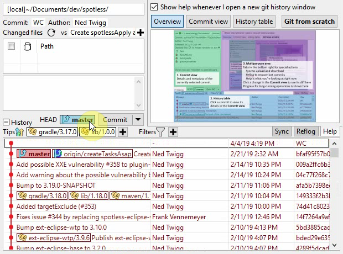Tick the select-all checkbox in changed files
The image size is (343, 254).
(x=11, y=47)
